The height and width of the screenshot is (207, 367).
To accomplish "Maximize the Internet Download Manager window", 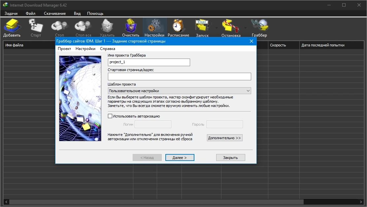I will 344,5.
